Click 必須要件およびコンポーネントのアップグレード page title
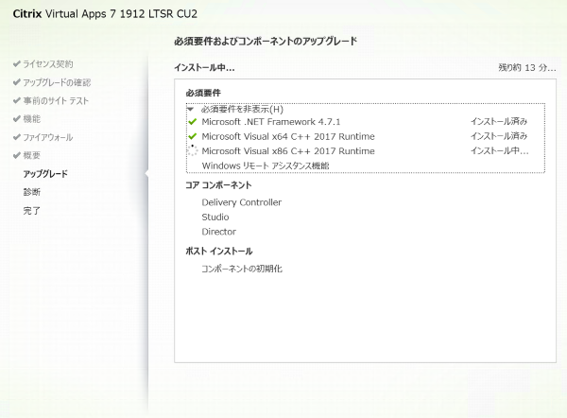Viewport: 567px width, 418px height. (266, 41)
